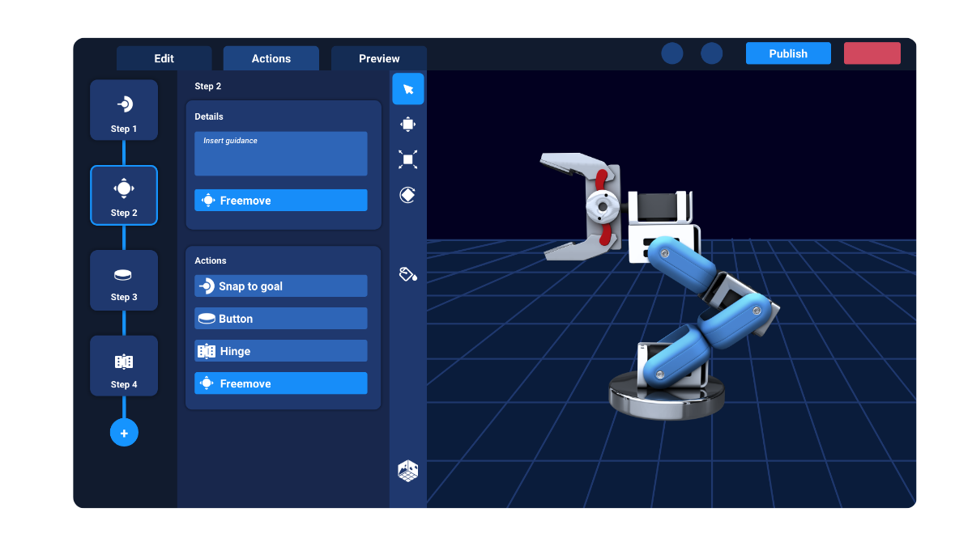Pick the rotate tool icon
Image resolution: width=972 pixels, height=546 pixels.
(408, 195)
